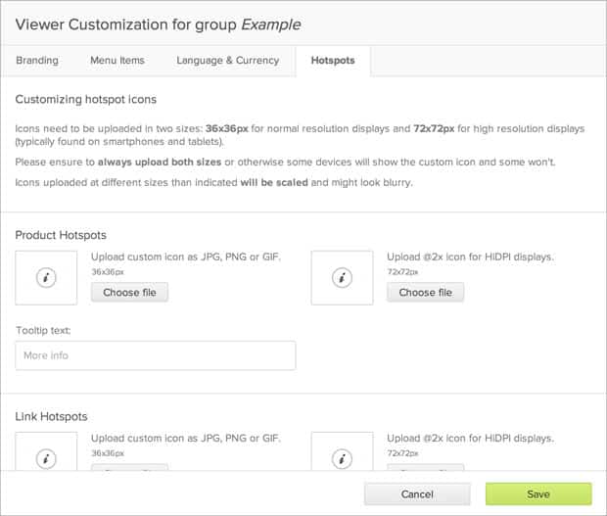Click the "Customizing hotspot icons" heading
This screenshot has width=607, height=516.
86,100
